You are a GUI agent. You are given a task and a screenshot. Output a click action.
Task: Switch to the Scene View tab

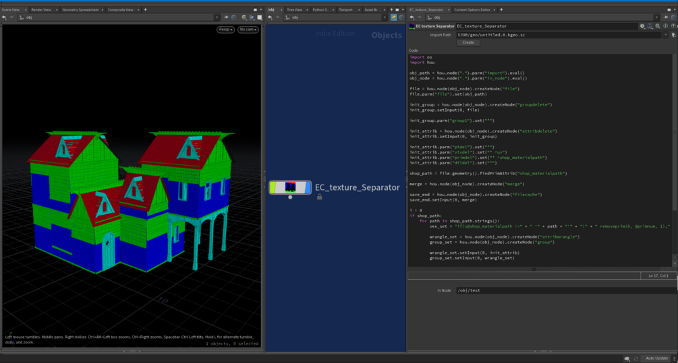[10, 9]
